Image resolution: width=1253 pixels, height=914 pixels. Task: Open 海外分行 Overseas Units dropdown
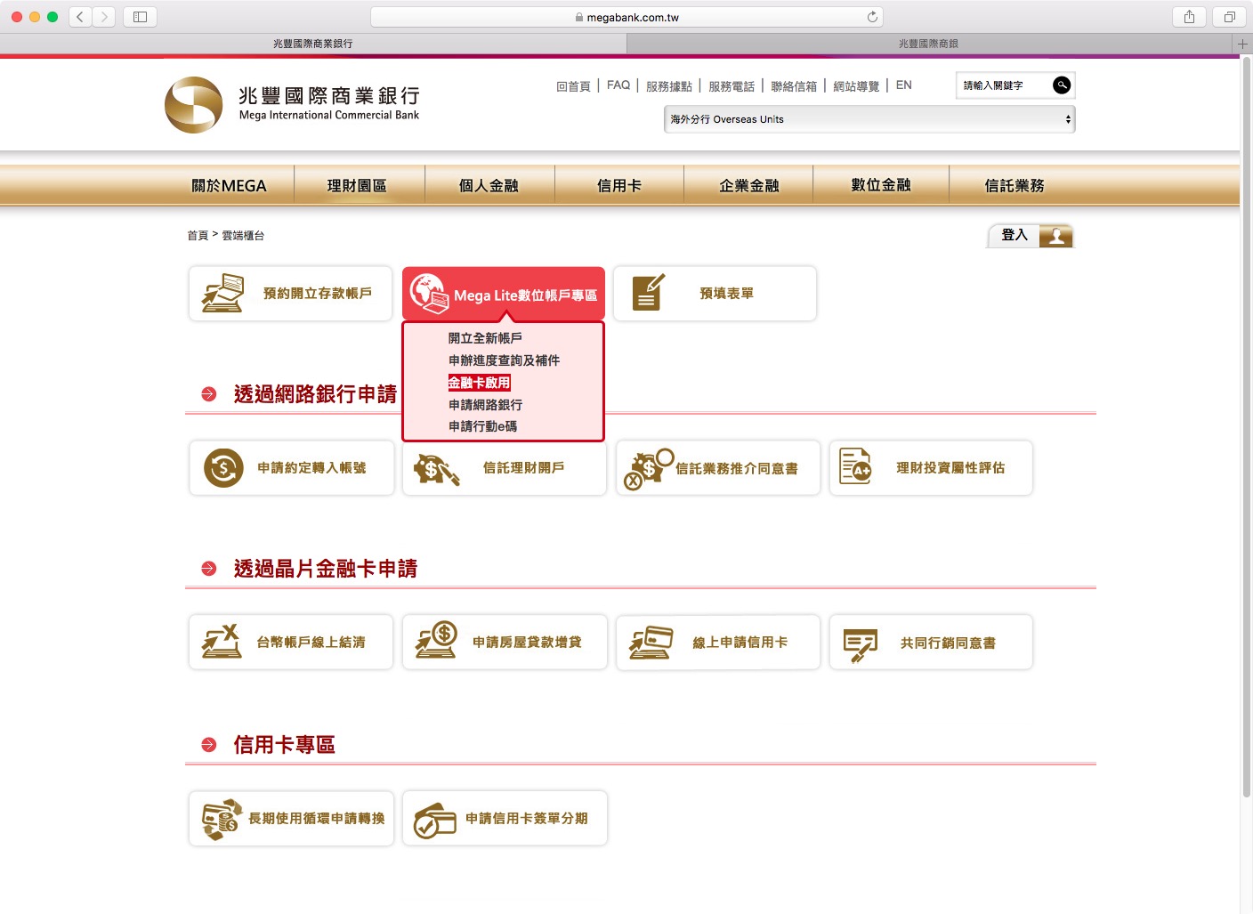pos(869,119)
